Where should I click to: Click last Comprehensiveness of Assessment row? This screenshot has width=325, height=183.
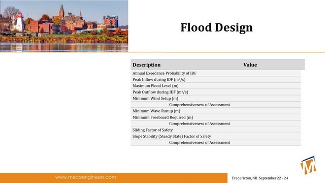click(x=215, y=142)
